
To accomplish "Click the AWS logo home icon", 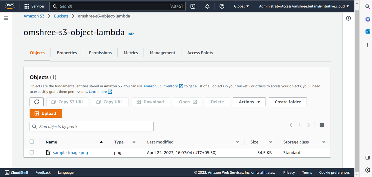I will click(x=10, y=6).
